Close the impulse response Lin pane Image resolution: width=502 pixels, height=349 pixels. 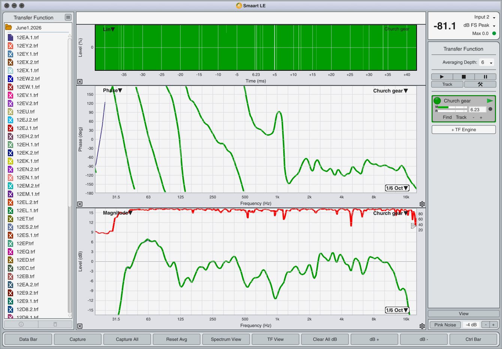tap(80, 82)
